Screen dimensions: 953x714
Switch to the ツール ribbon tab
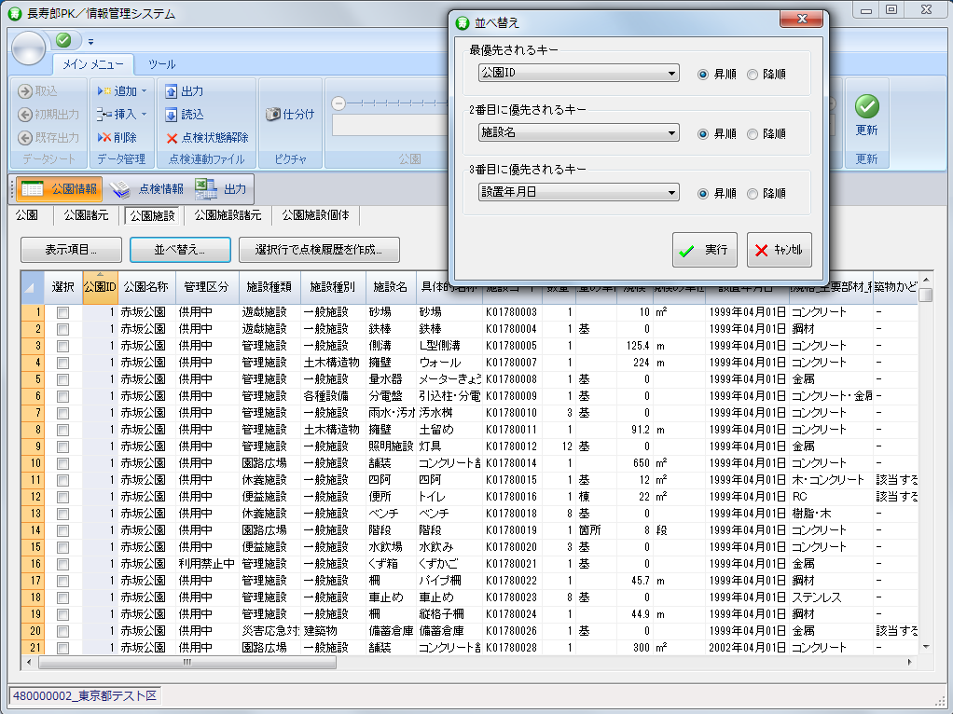(161, 64)
